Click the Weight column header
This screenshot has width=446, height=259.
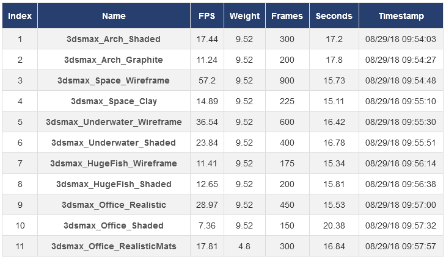tap(244, 16)
